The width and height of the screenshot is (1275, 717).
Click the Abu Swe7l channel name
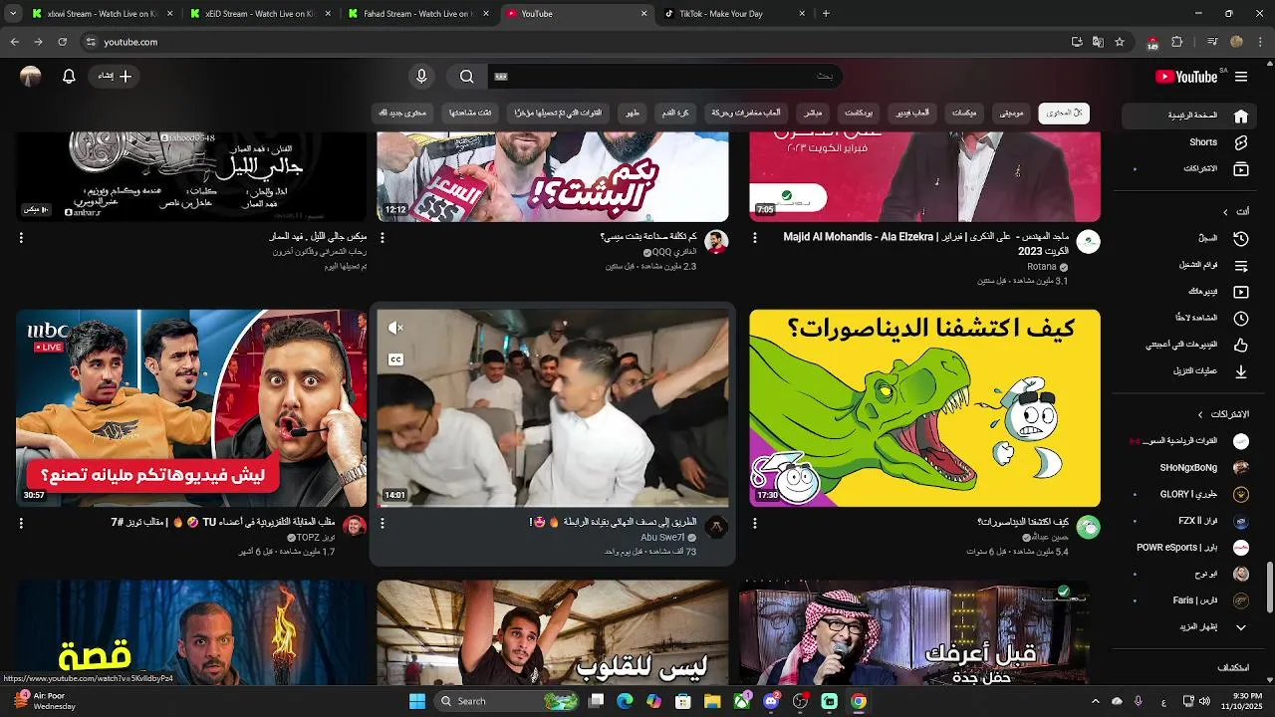(x=662, y=538)
